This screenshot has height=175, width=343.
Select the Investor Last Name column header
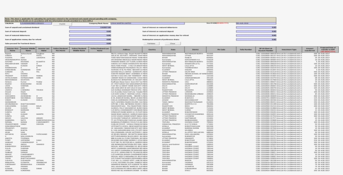[x=44, y=50]
